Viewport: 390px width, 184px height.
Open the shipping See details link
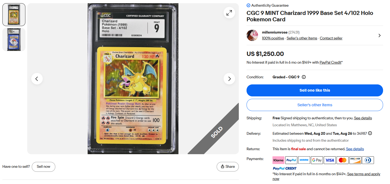[x=363, y=118]
